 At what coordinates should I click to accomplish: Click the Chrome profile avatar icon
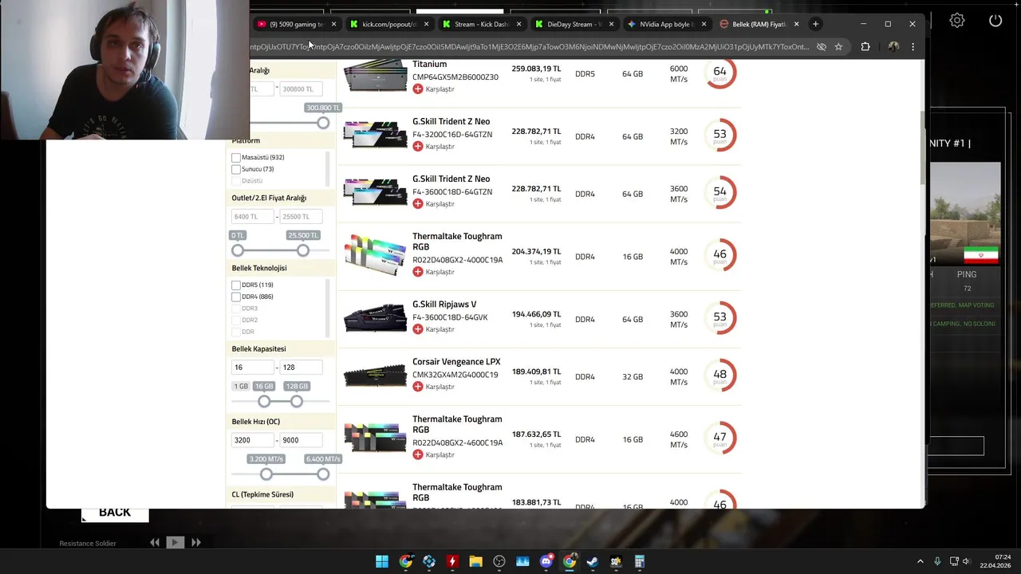pyautogui.click(x=893, y=47)
